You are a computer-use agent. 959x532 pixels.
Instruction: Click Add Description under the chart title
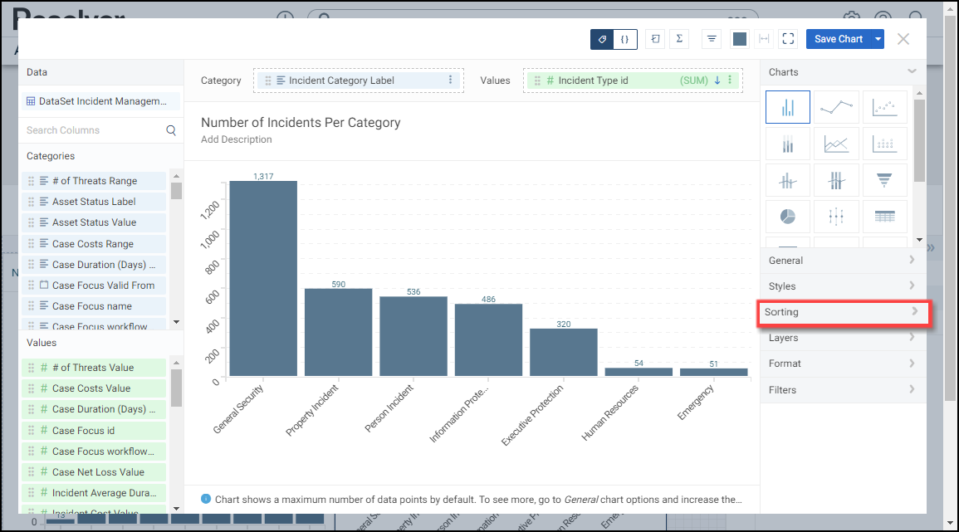tap(237, 139)
